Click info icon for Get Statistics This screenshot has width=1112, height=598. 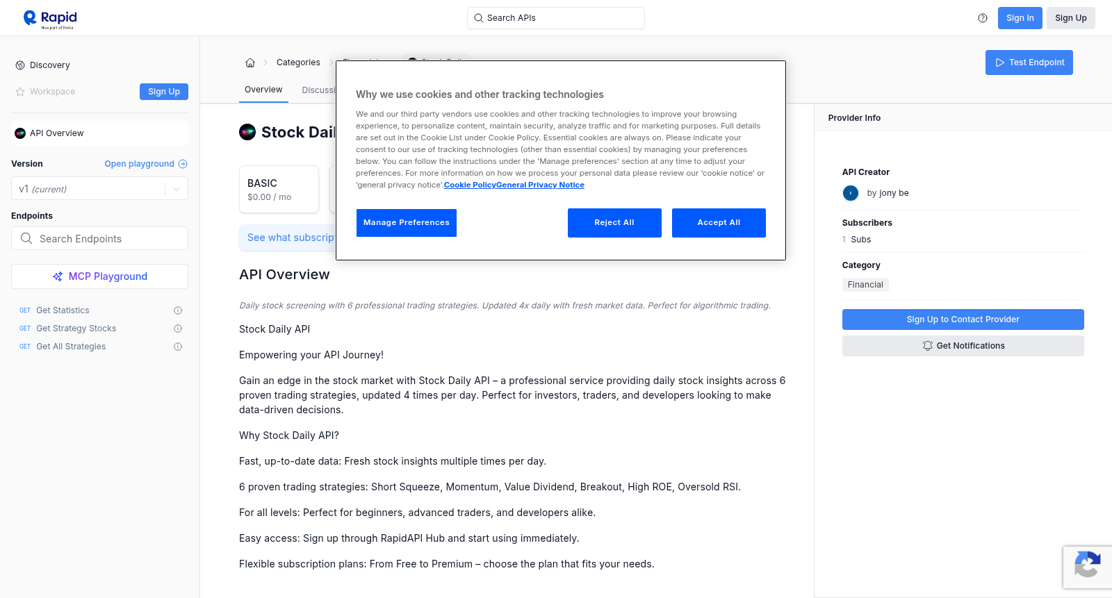178,310
